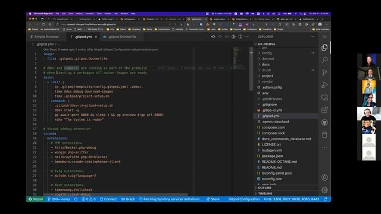Click the notifications bell in status bar
Viewport: 381px width, 214px height.
click(326, 199)
